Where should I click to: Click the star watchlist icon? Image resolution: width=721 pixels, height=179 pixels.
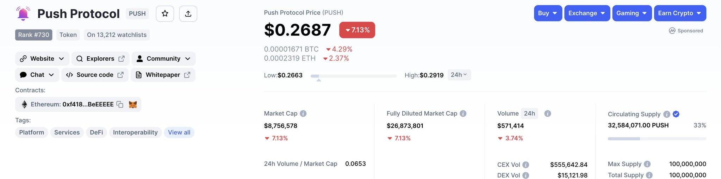[165, 14]
